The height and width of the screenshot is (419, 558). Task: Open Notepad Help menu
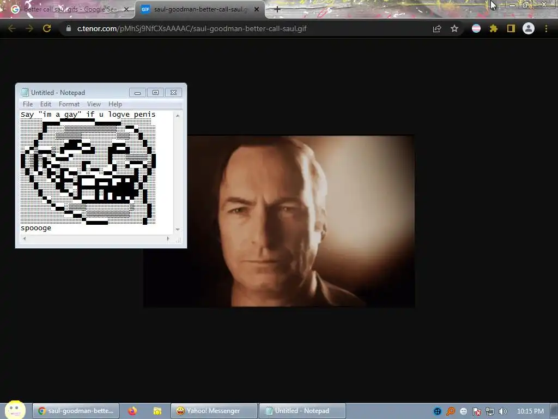(115, 104)
